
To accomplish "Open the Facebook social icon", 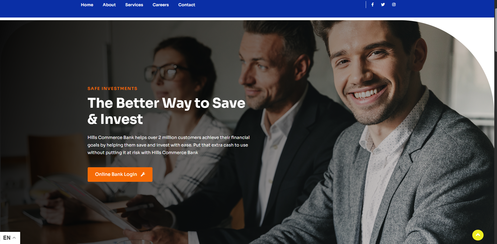I will 372,5.
